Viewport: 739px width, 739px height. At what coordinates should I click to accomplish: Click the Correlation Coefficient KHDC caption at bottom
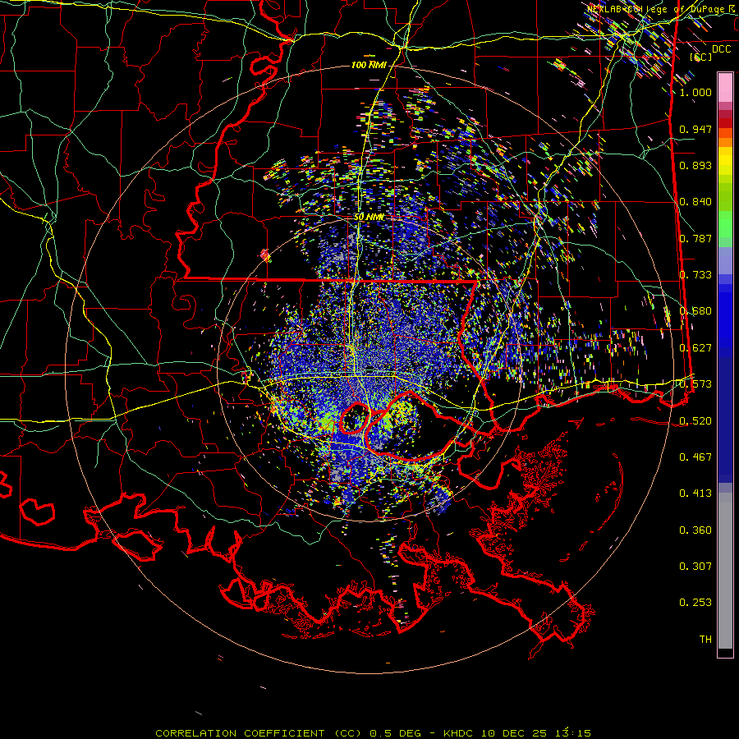[x=374, y=733]
